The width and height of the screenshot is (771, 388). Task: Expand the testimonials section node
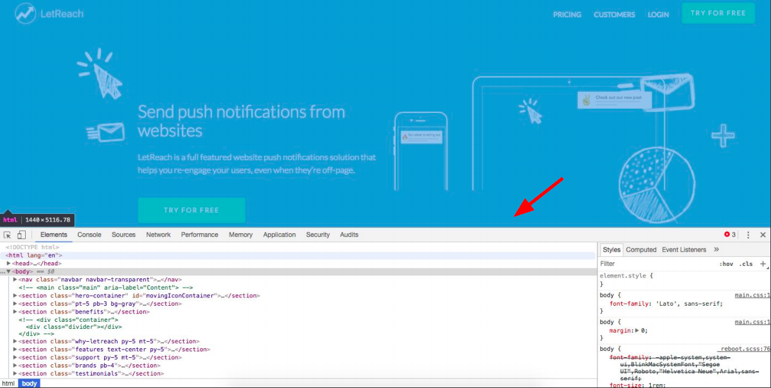coord(15,374)
